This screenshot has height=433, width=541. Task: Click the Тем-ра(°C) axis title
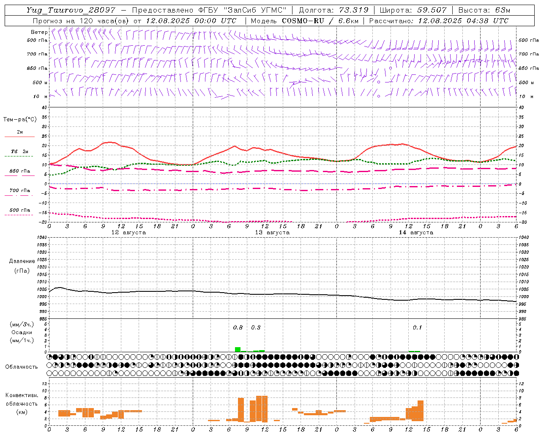point(20,120)
